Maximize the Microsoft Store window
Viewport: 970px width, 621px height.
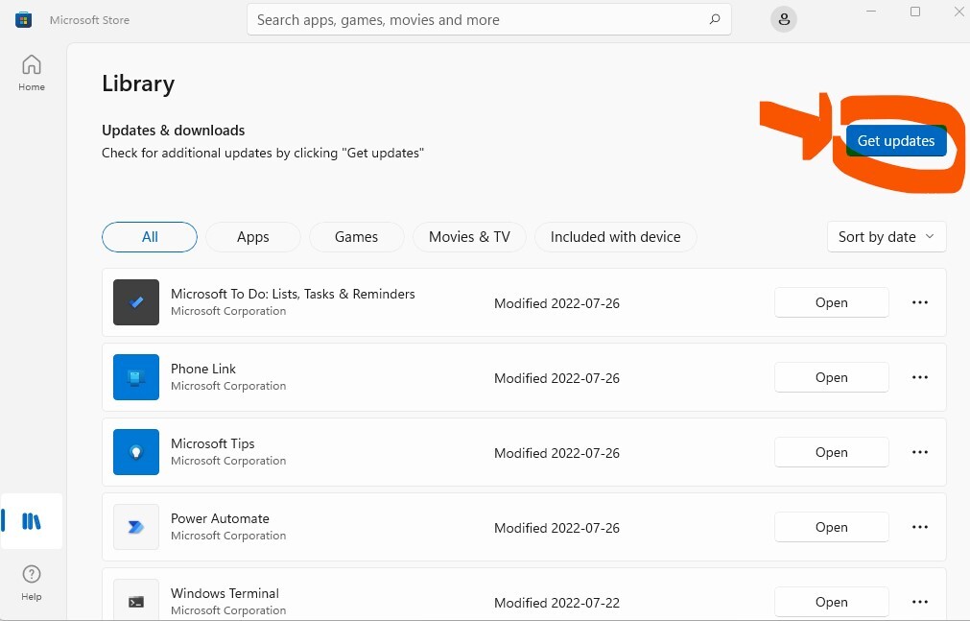[915, 12]
